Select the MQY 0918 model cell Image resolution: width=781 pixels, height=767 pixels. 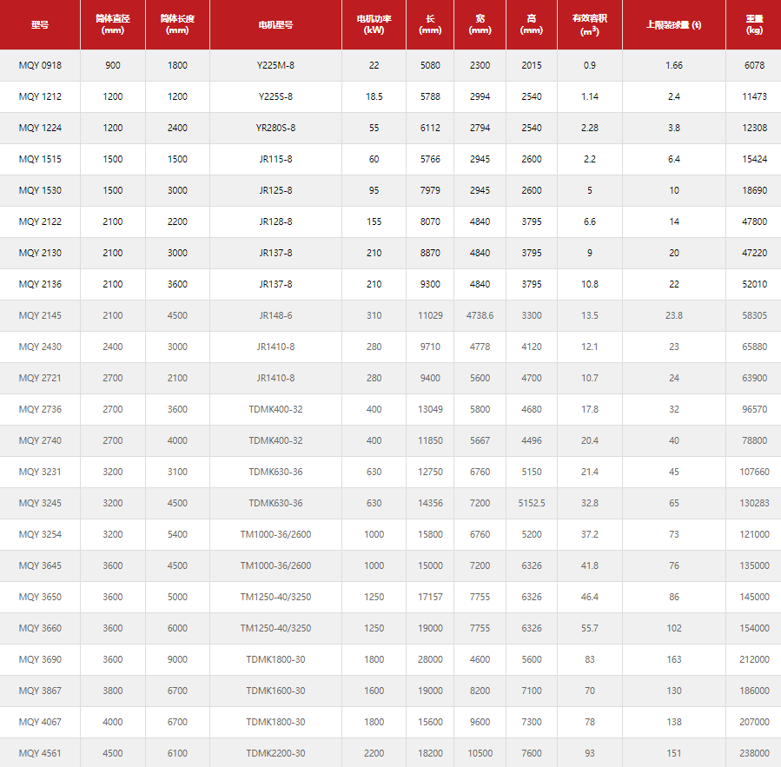tap(40, 65)
